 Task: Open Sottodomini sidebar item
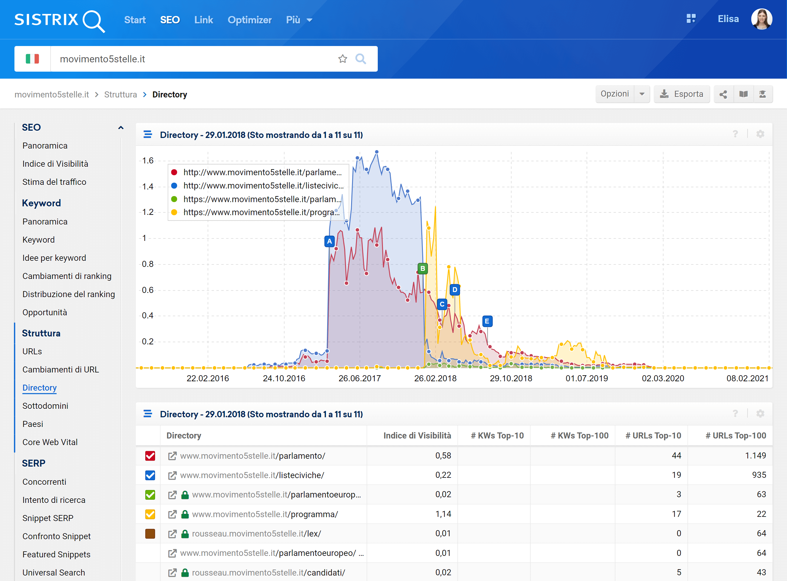(x=45, y=406)
